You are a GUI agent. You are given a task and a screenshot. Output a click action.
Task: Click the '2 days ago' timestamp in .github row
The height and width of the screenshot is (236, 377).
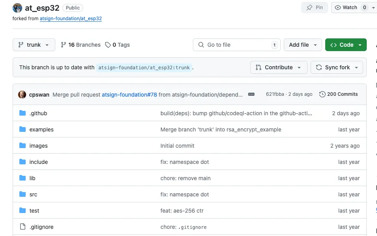[346, 113]
